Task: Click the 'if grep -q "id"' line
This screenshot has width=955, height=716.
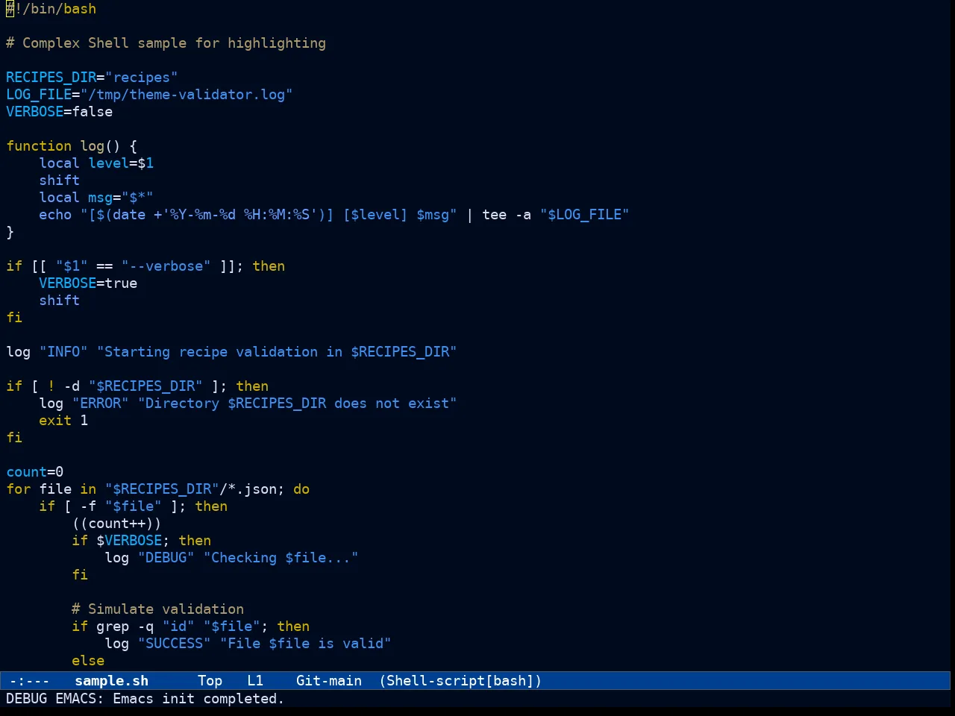Action: (191, 626)
